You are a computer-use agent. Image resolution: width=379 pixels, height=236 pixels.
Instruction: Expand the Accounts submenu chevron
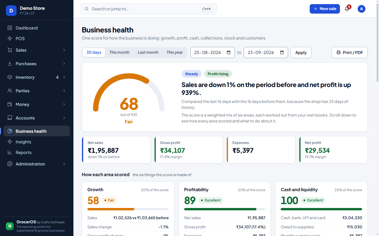pyautogui.click(x=64, y=118)
